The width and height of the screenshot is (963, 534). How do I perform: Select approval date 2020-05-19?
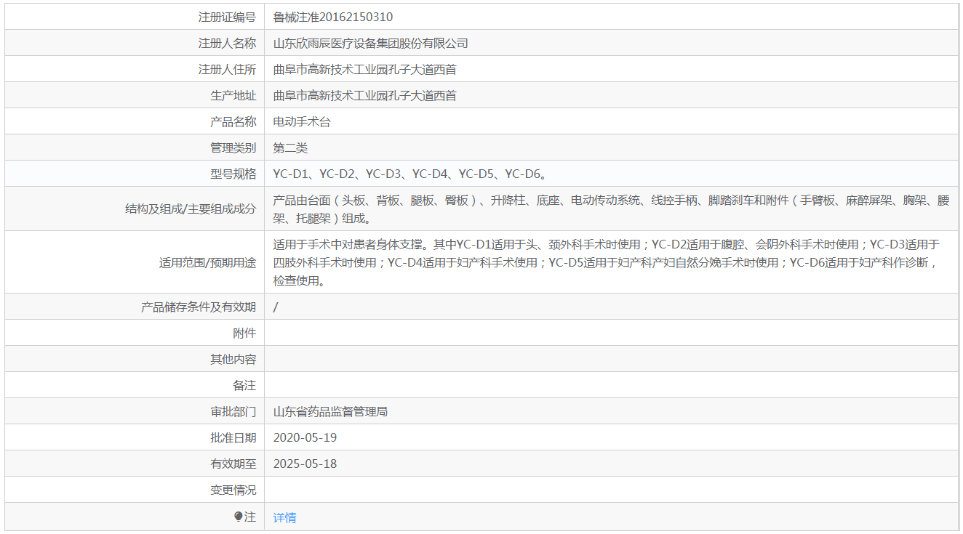point(305,437)
